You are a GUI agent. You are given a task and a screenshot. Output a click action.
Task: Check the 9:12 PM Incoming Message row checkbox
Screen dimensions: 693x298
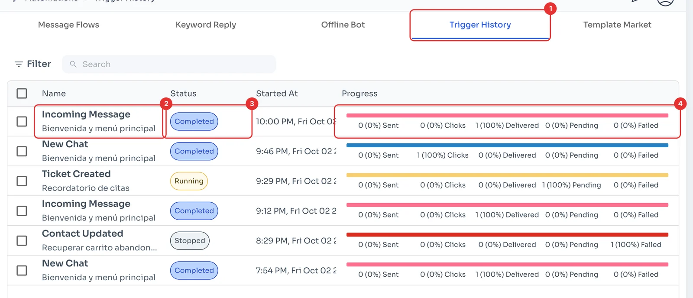coord(22,211)
